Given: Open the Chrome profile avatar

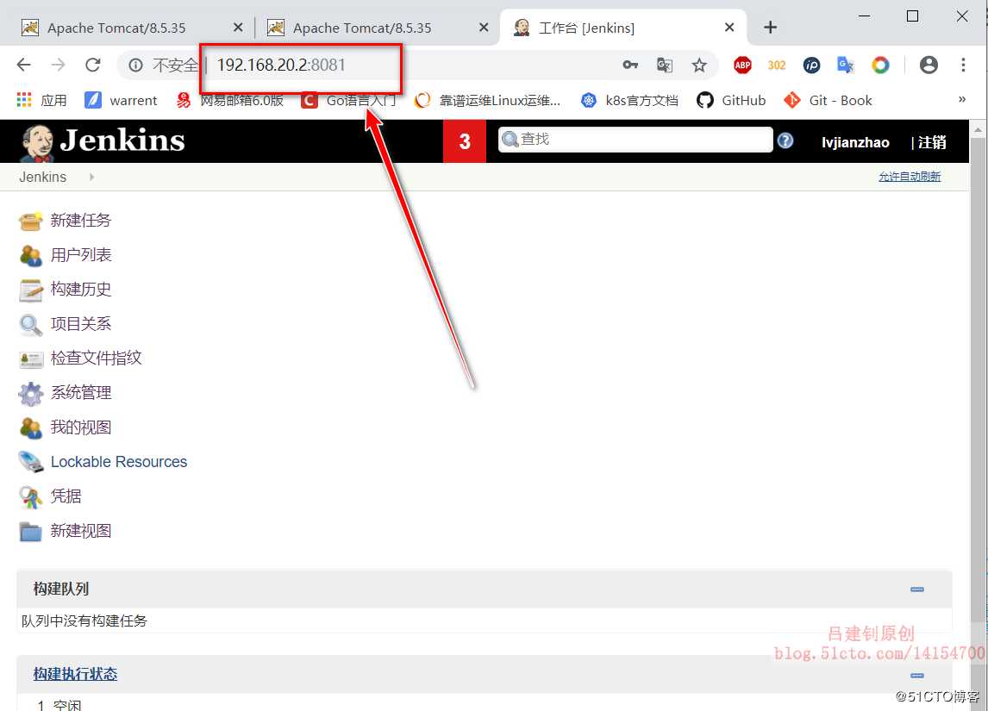Looking at the screenshot, I should click(929, 65).
